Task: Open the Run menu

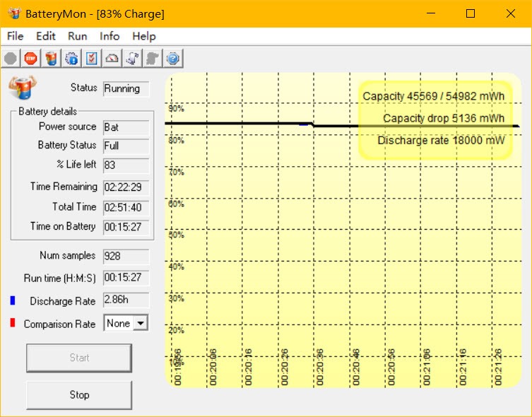Action: pyautogui.click(x=78, y=36)
